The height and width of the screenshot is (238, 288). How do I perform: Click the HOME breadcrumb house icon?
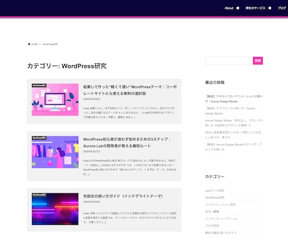pos(29,44)
